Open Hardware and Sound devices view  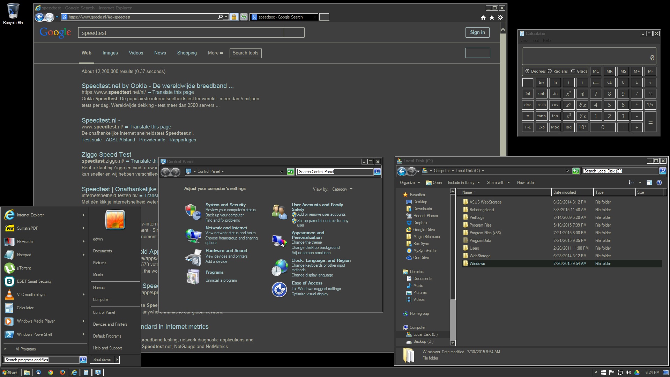[x=193, y=258]
